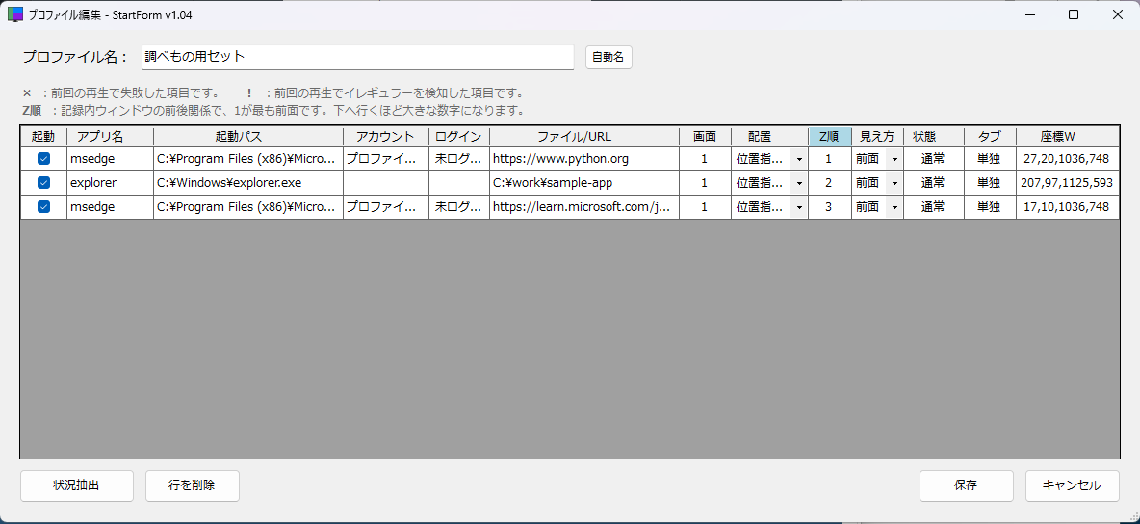Select the https://learn.microsoft.com URL cell

tap(584, 207)
